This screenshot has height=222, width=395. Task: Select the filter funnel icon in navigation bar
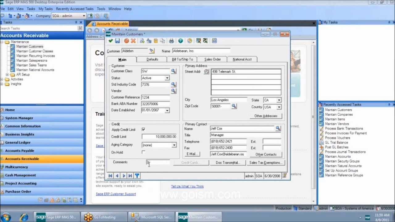pyautogui.click(x=137, y=175)
